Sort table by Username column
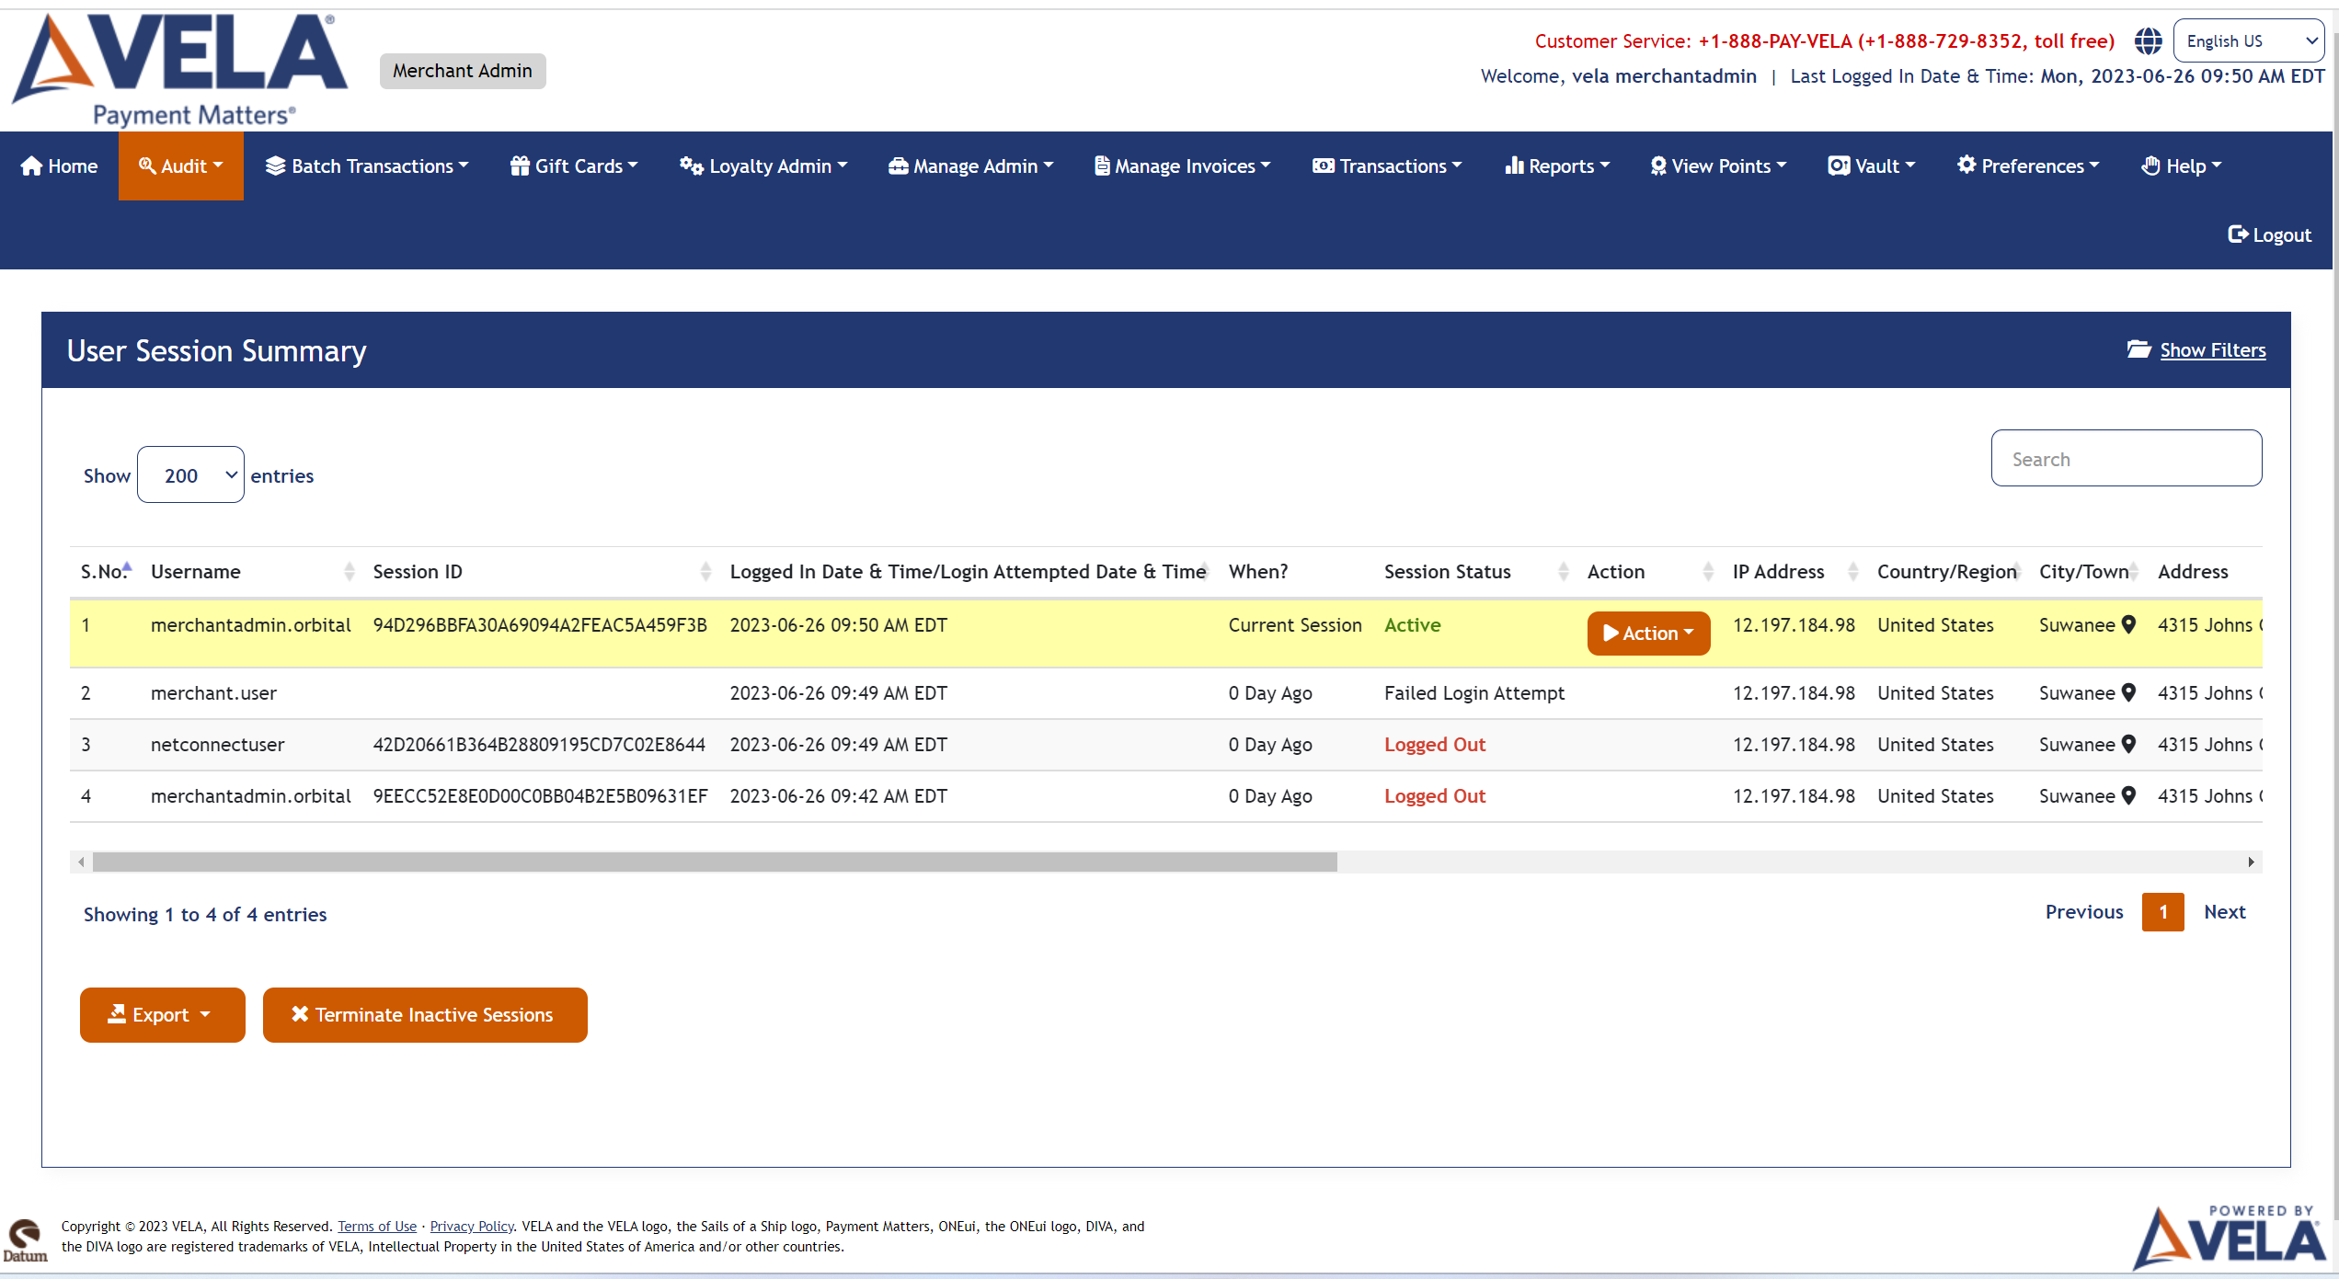 [349, 571]
